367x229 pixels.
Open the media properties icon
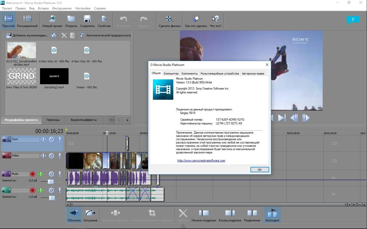pos(72,35)
